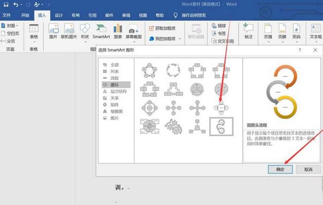This screenshot has height=205, width=323.
Task: Switch to the 开始 ribbon tab
Action: (25, 15)
